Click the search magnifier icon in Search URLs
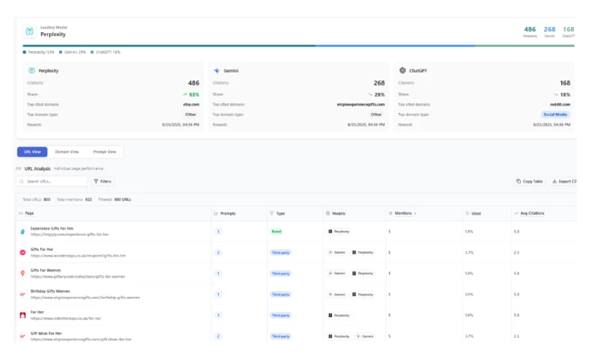This screenshot has height=359, width=598. 22,182
